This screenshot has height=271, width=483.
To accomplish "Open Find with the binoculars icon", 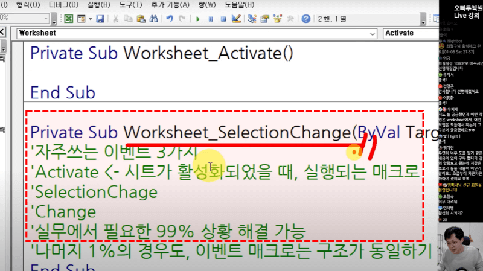I will coord(153,19).
